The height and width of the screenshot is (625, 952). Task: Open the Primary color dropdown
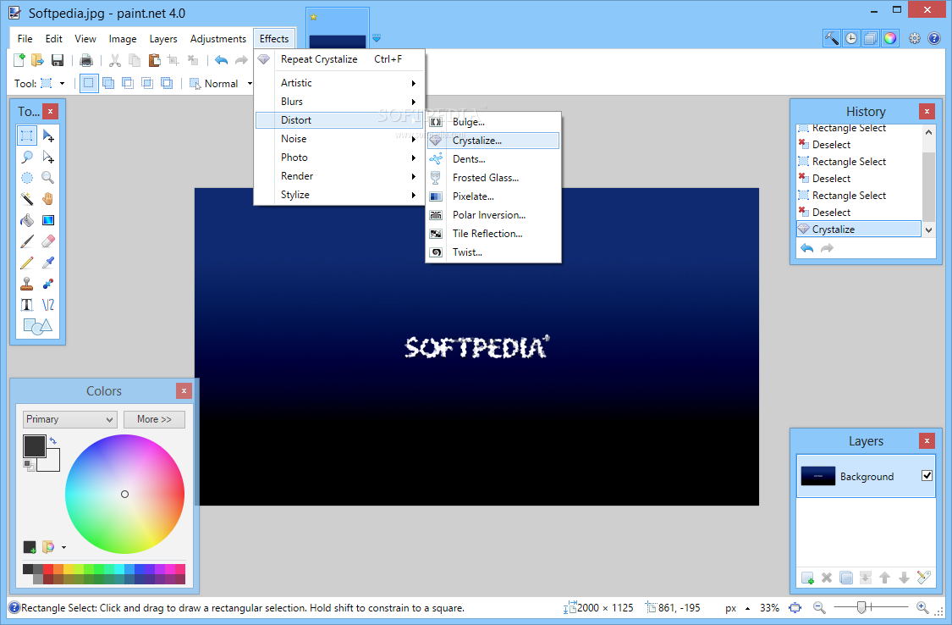(70, 419)
